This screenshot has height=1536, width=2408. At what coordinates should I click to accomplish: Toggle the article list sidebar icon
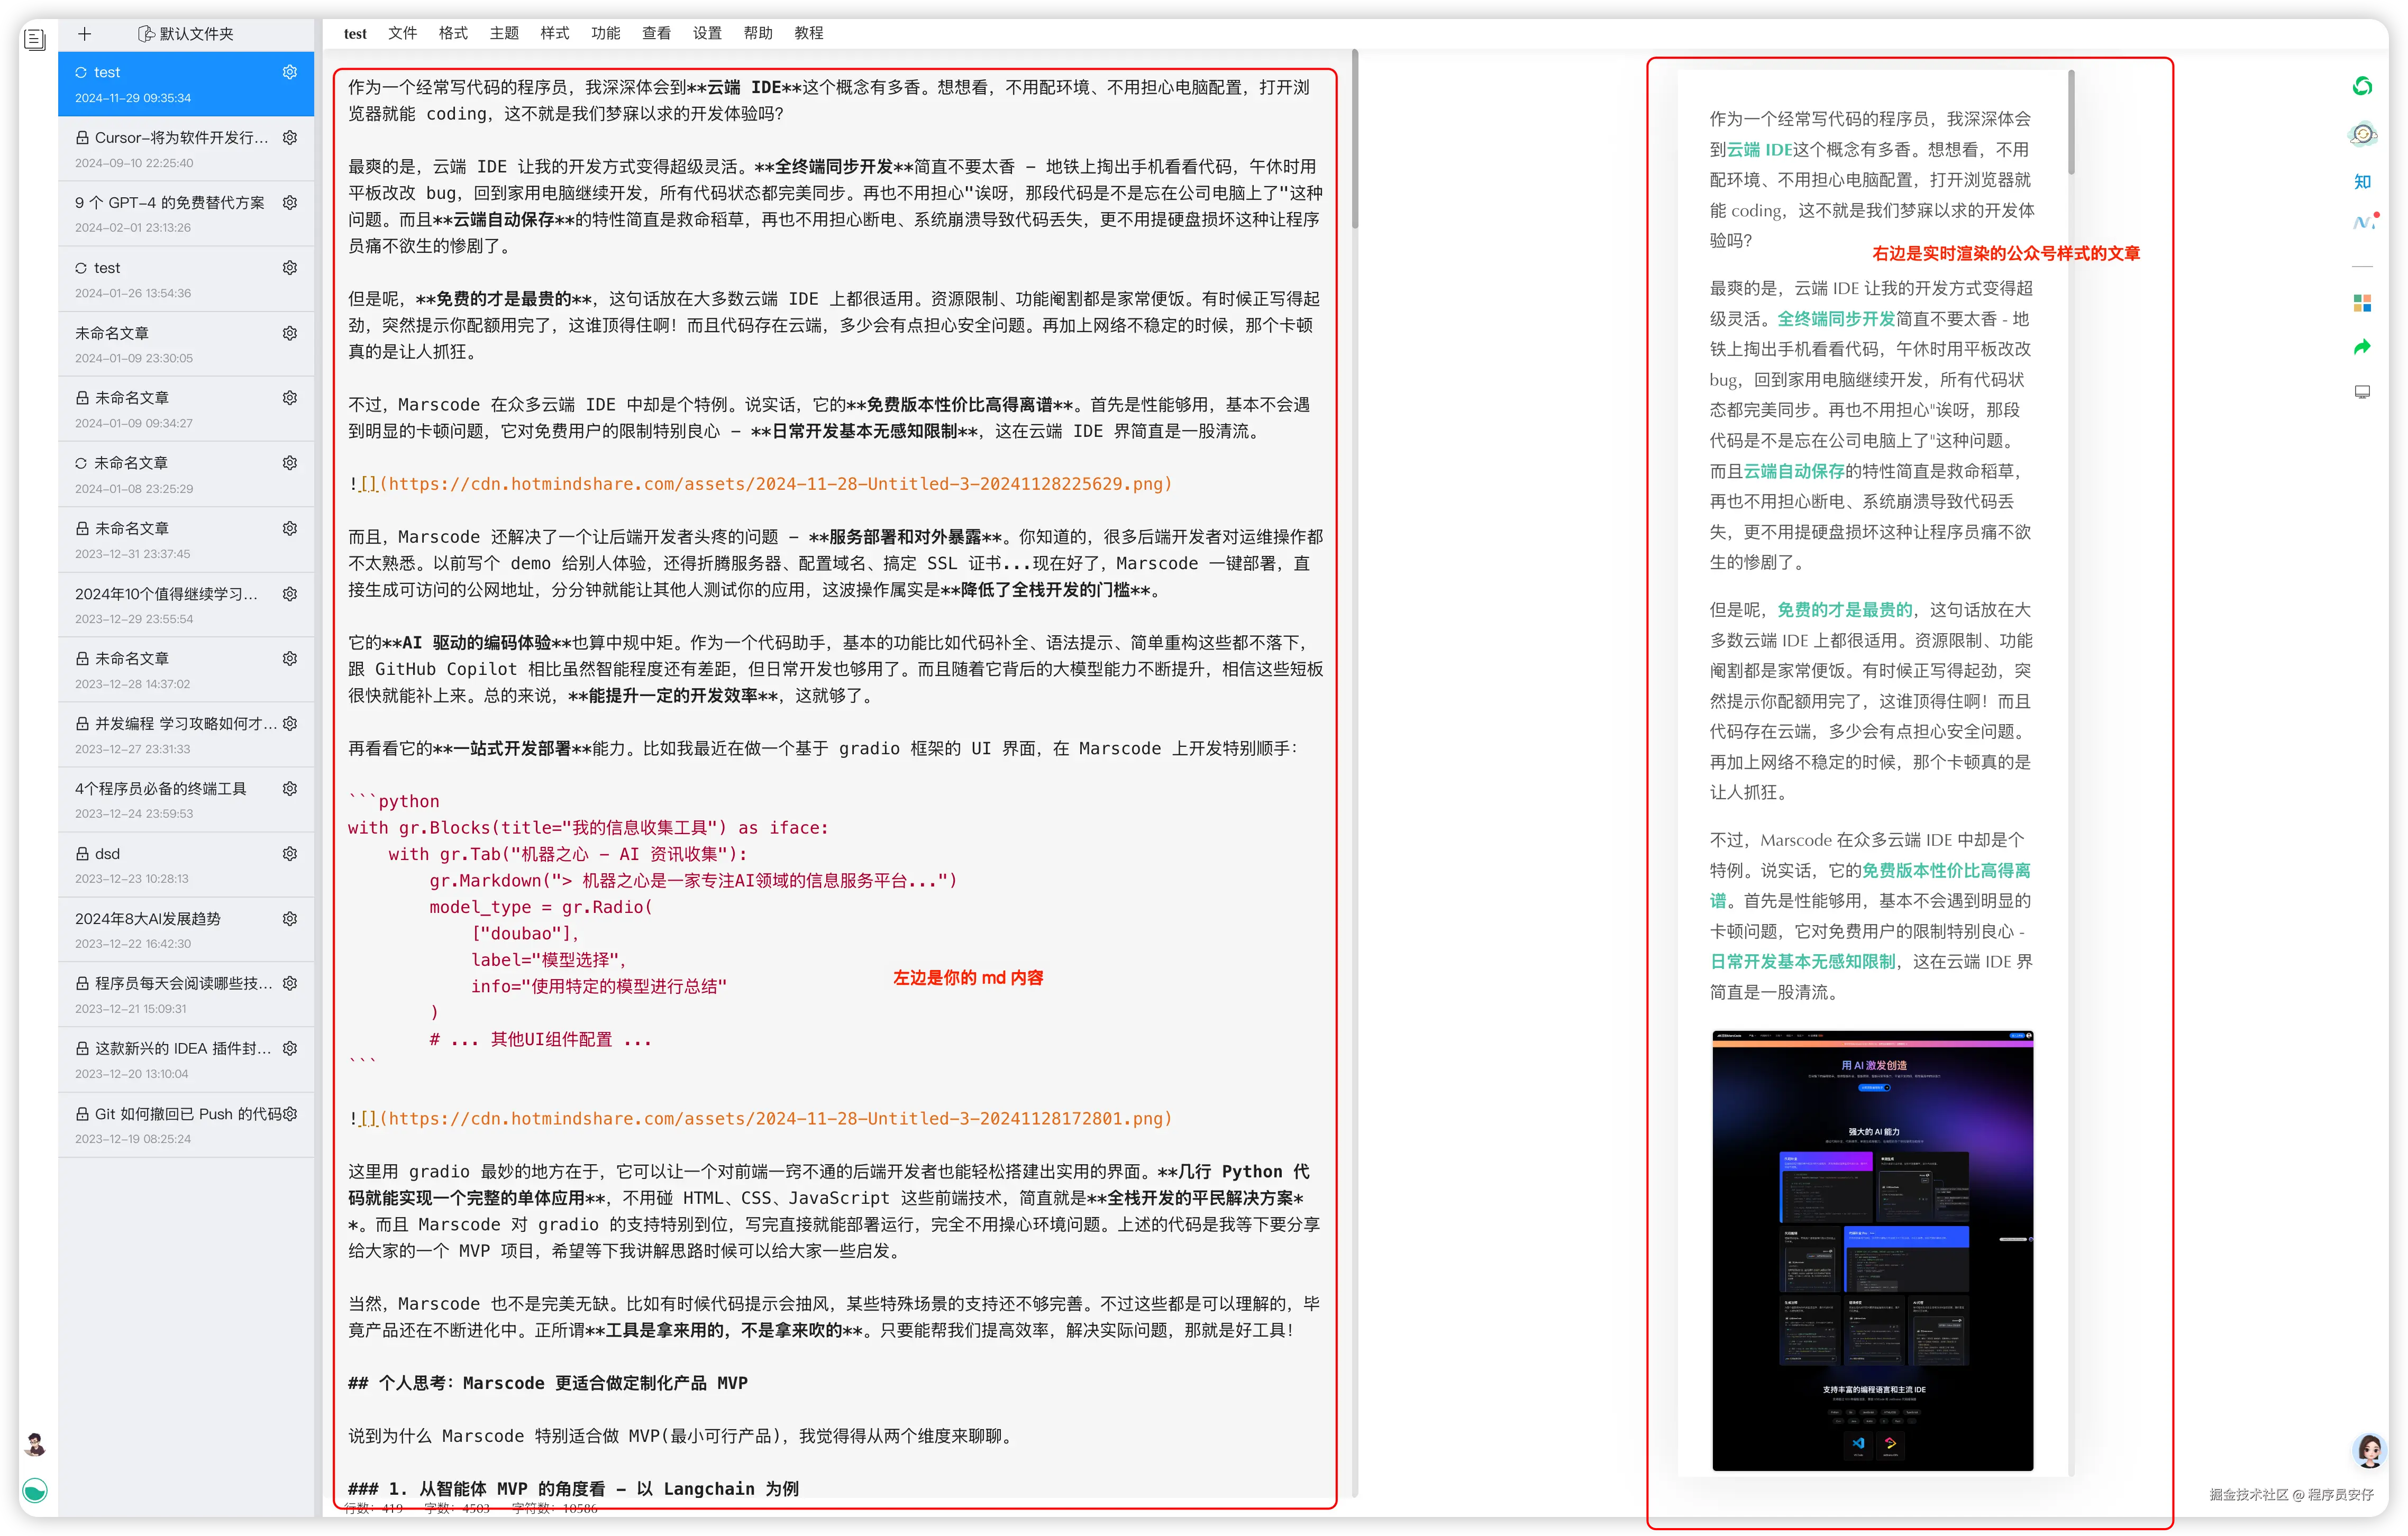click(x=35, y=40)
